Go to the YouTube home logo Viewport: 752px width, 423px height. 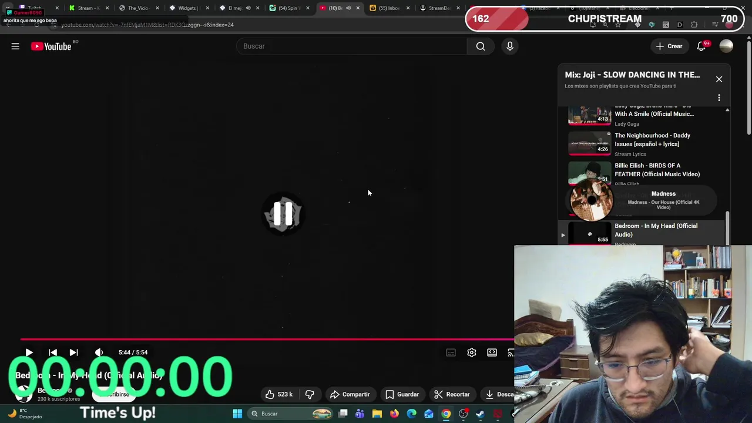pos(51,46)
